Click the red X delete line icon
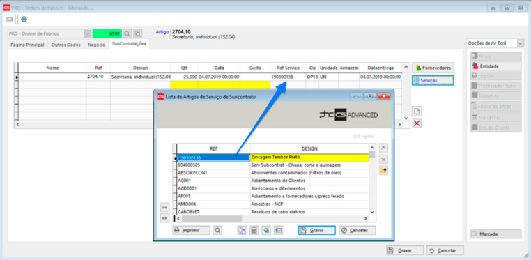531x260 pixels. [x=417, y=123]
